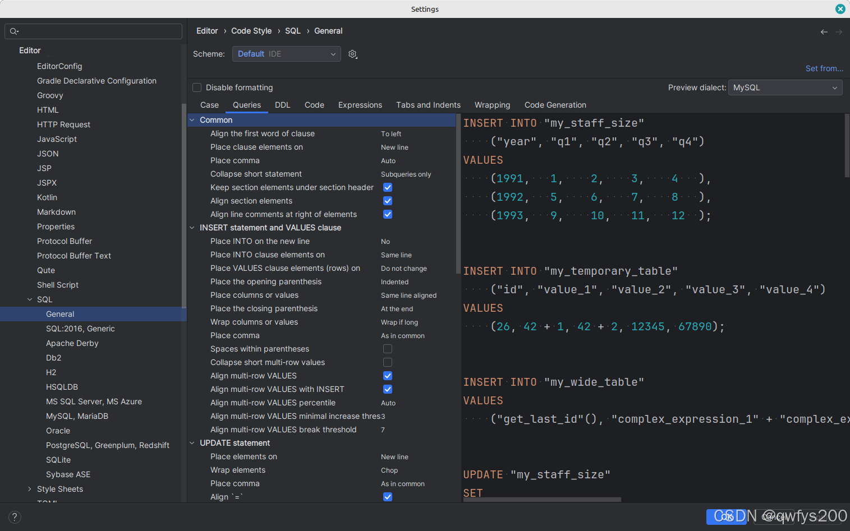Change Wrap columns or values value Wrap if long
This screenshot has width=850, height=531.
(399, 322)
